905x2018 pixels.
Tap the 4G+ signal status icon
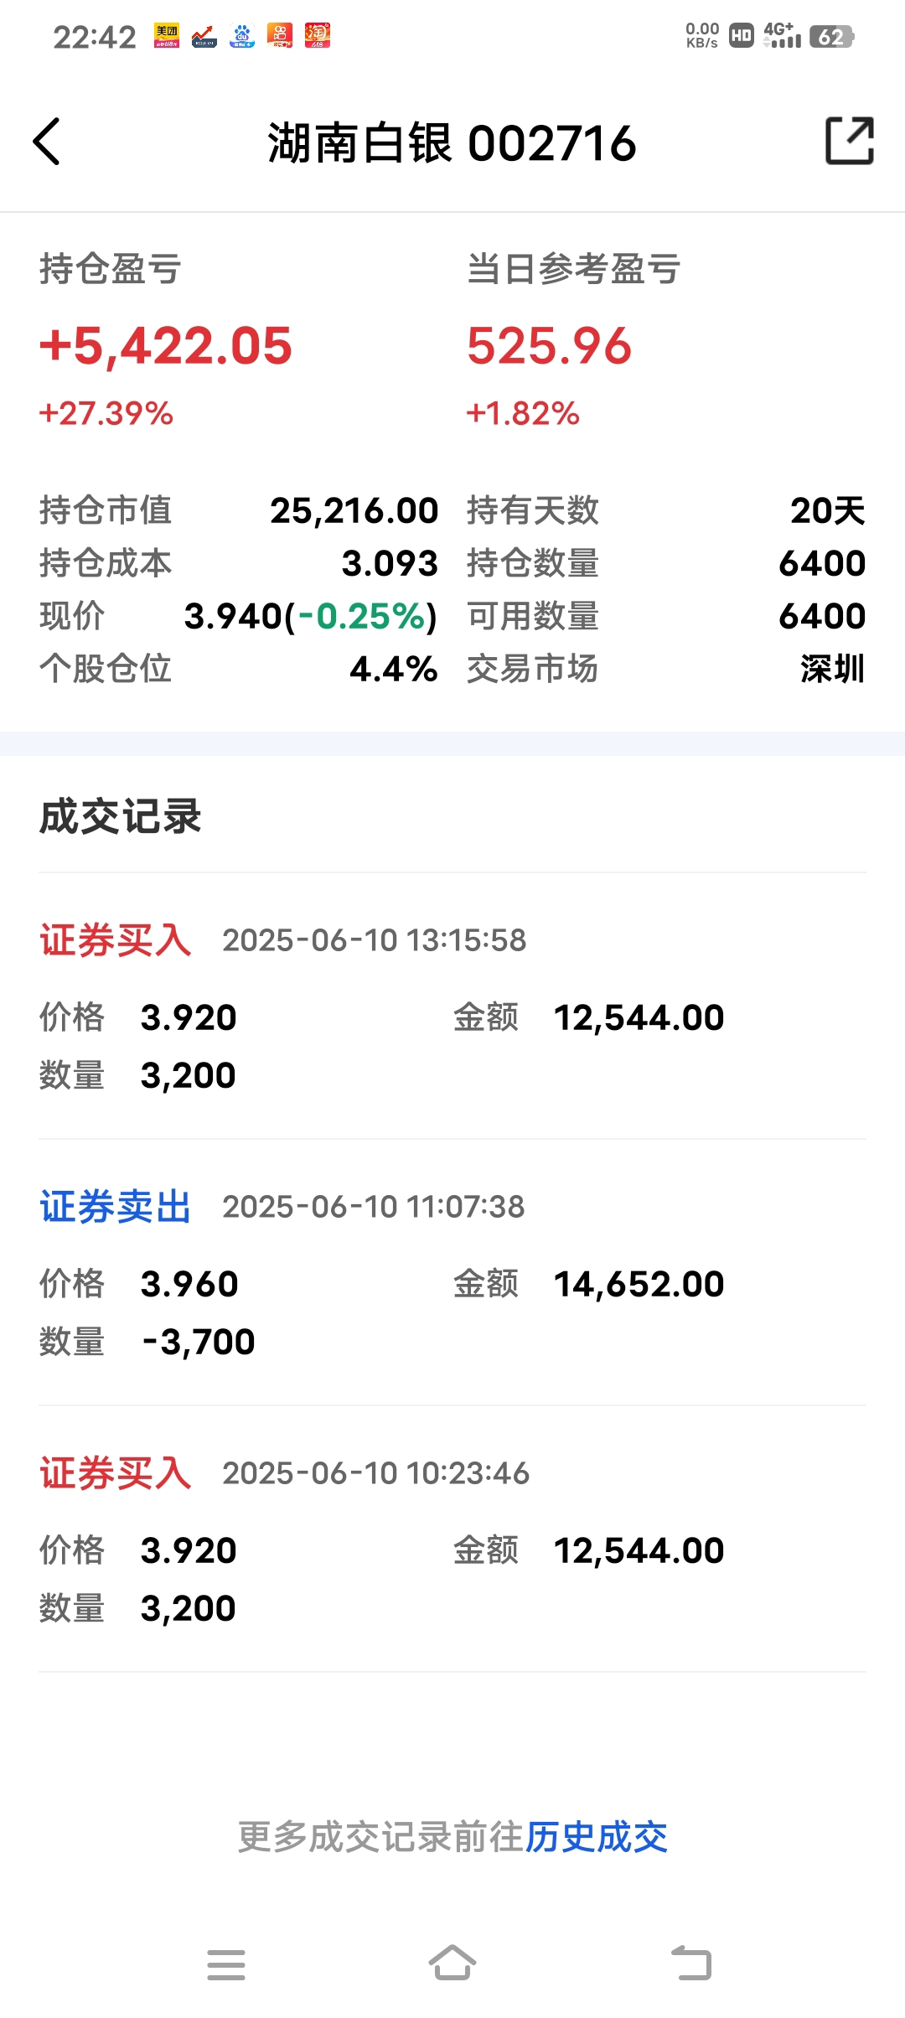coord(782,36)
